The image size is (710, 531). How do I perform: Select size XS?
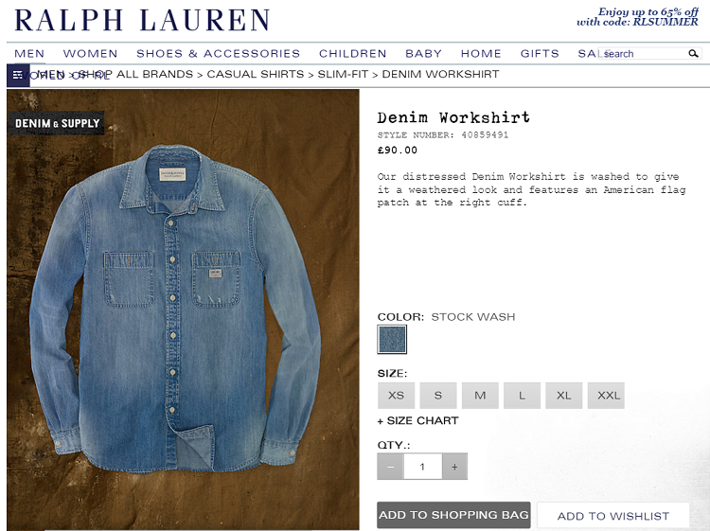tap(397, 396)
